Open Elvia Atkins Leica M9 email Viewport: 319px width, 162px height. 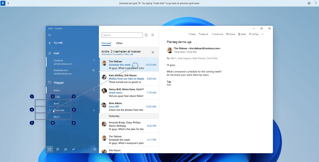click(129, 106)
